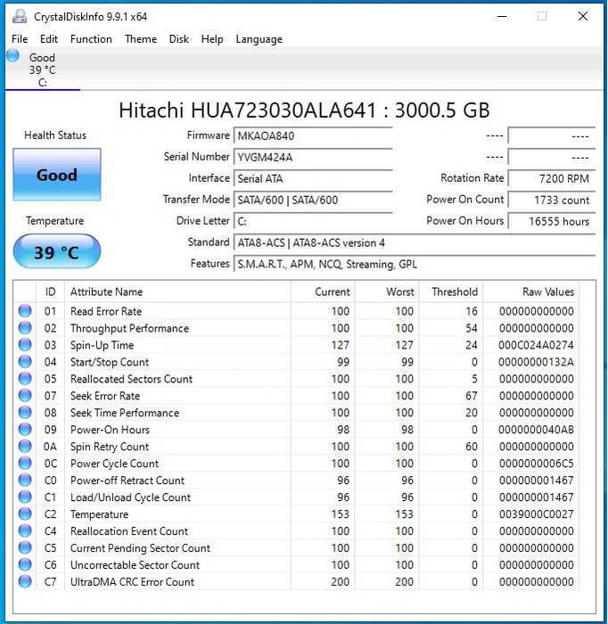This screenshot has height=624, width=608.
Task: Minimize the CrystalDiskInfo window
Action: 502,16
